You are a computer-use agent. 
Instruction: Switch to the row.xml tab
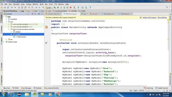(x=95, y=14)
